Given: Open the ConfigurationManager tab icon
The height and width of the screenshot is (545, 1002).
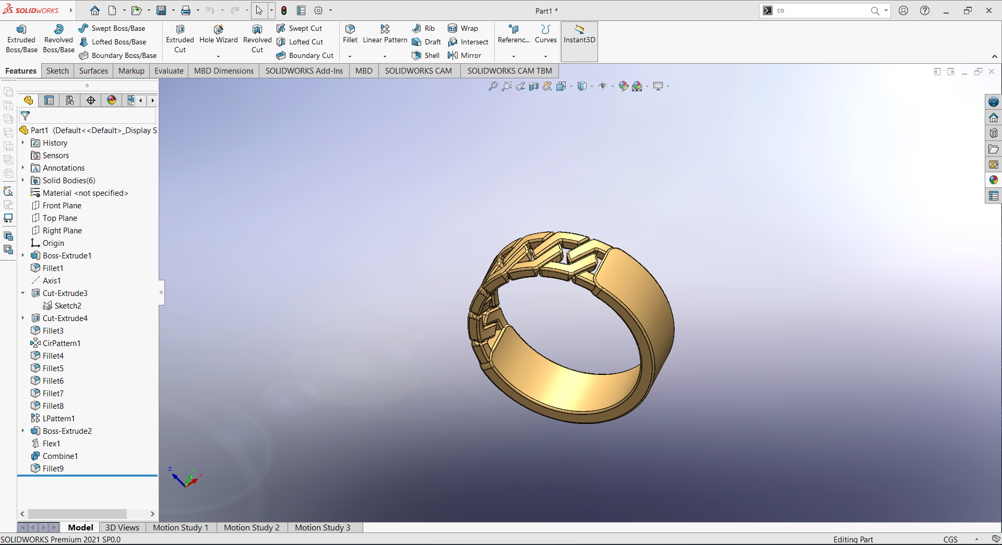Looking at the screenshot, I should [x=70, y=100].
